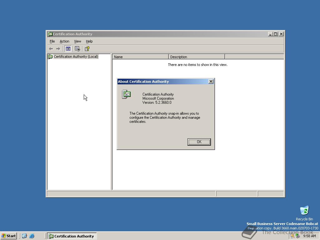Open the Action menu
The width and height of the screenshot is (320, 240).
pos(64,41)
